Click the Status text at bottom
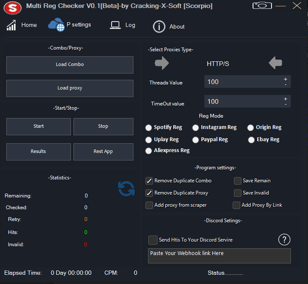308x284 pixels. pos(225,273)
